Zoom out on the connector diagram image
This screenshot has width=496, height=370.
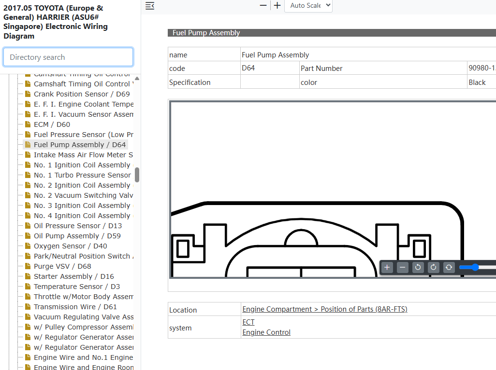click(402, 267)
